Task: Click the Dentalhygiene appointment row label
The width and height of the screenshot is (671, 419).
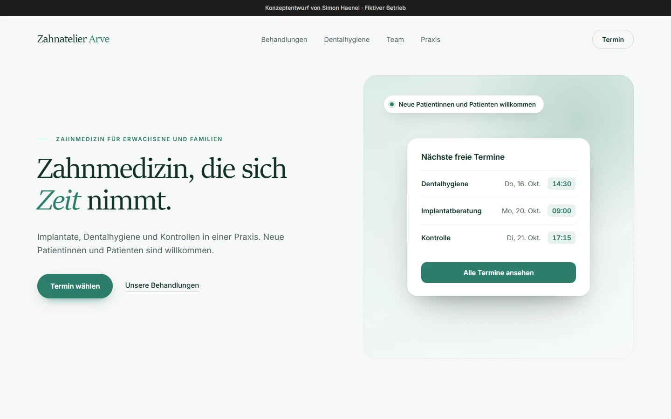Action: [x=445, y=184]
